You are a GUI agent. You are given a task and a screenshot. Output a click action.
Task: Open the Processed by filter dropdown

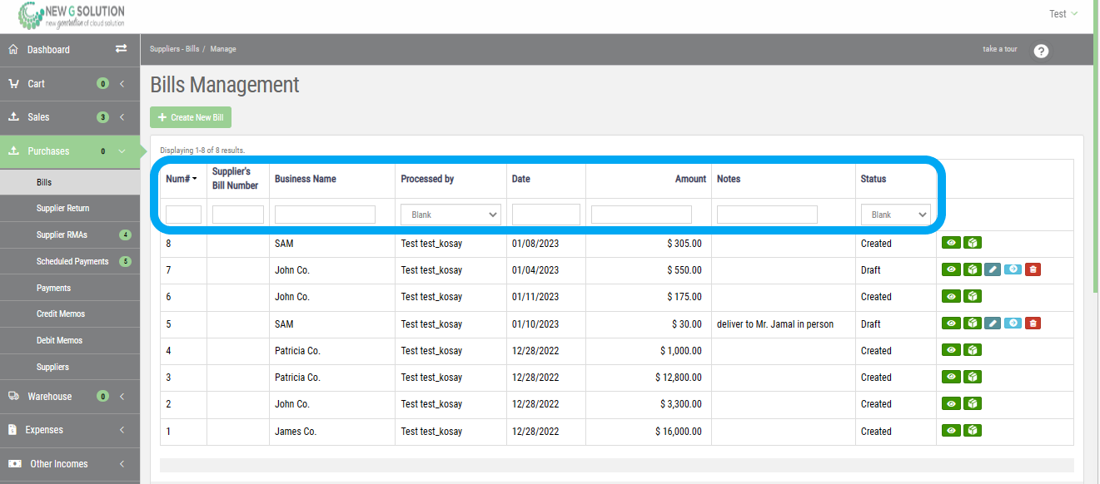coord(450,215)
